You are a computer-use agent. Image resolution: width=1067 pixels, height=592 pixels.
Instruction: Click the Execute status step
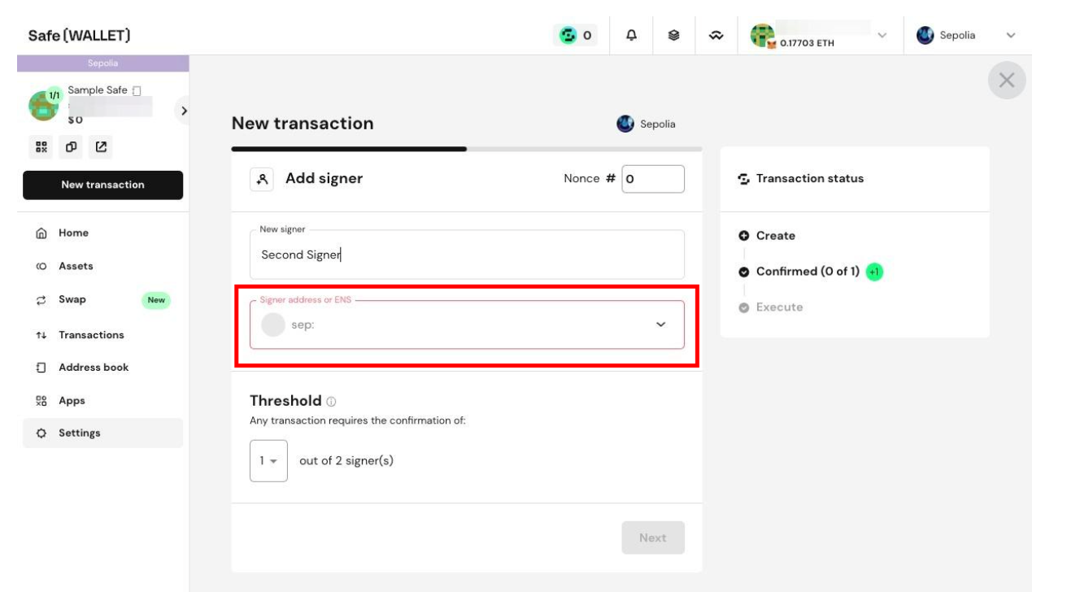[x=770, y=307]
